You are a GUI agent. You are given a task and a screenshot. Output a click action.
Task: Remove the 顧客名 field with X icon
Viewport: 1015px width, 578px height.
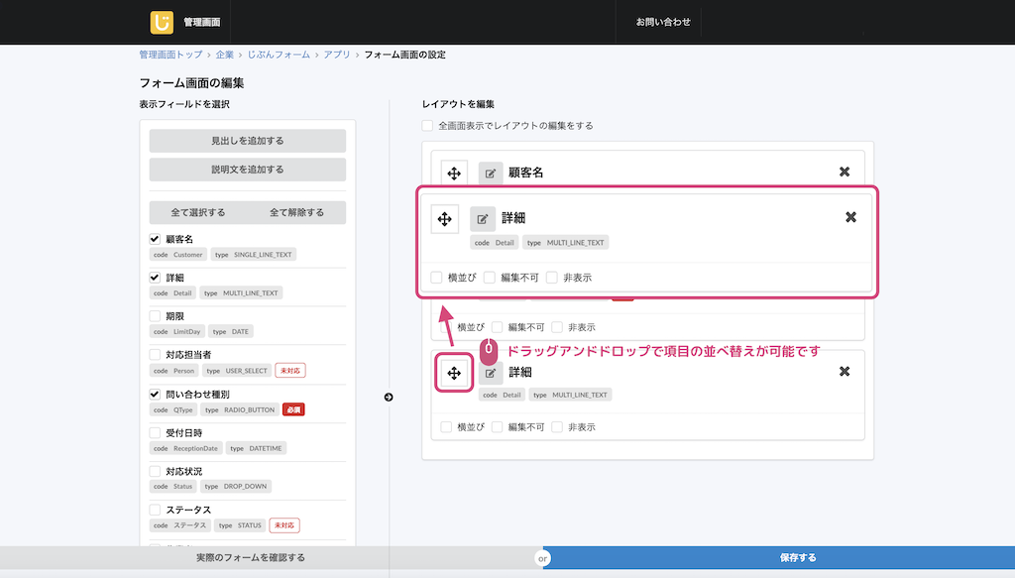tap(845, 173)
